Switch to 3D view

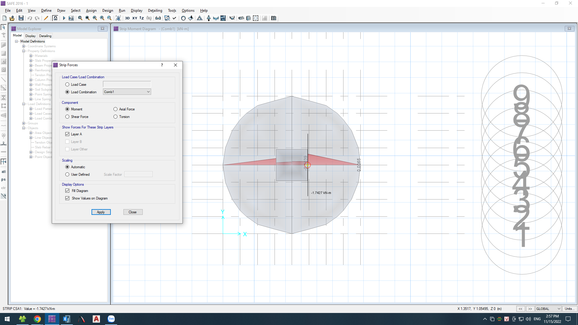(x=127, y=18)
